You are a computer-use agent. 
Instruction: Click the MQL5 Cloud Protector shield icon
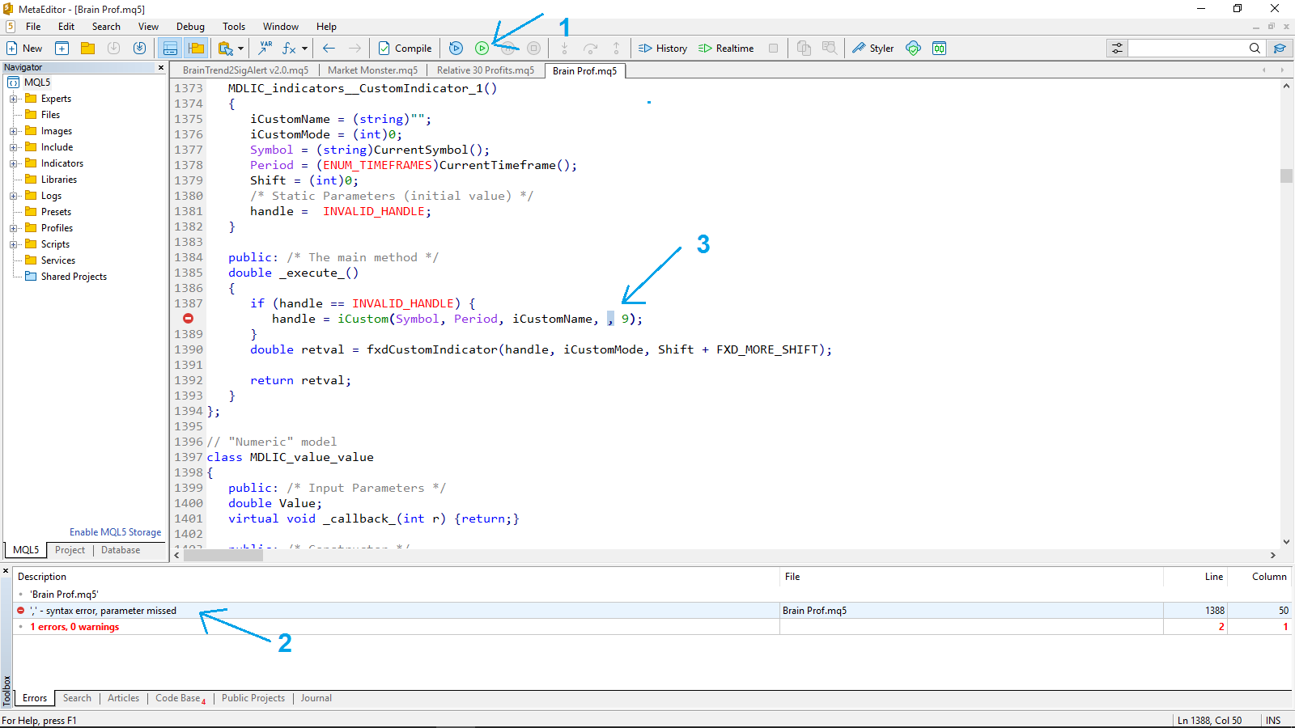913,49
